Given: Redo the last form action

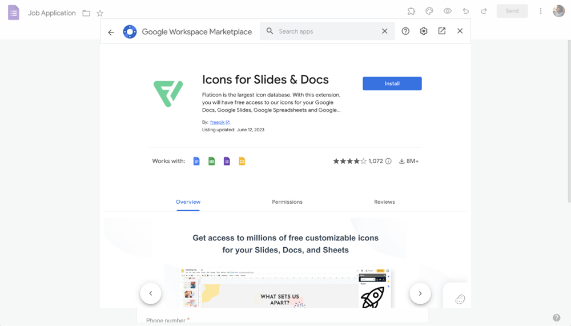Looking at the screenshot, I should 484,11.
